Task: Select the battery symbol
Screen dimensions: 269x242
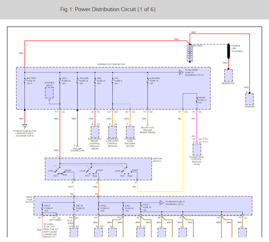Action: (x=190, y=53)
